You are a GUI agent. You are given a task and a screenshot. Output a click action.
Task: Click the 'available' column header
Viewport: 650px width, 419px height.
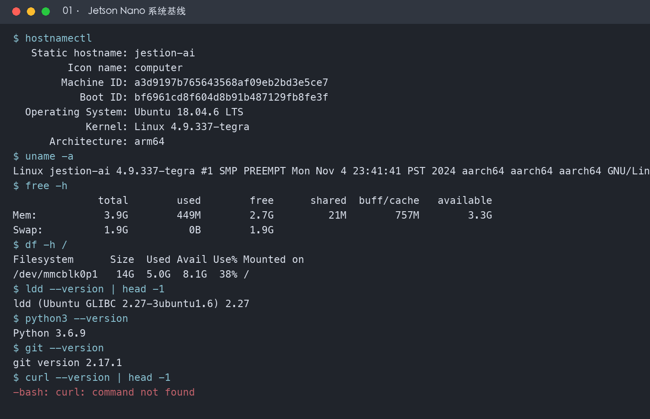465,200
